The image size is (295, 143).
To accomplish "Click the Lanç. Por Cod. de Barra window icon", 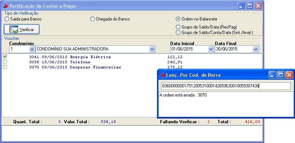I will (163, 75).
